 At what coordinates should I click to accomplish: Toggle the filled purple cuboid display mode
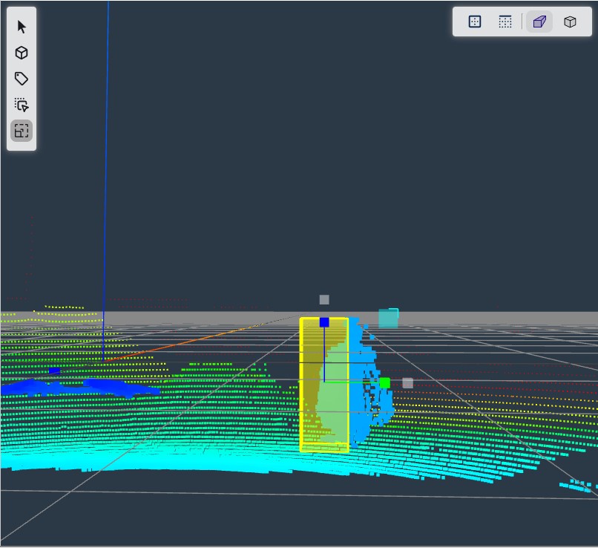pyautogui.click(x=539, y=22)
